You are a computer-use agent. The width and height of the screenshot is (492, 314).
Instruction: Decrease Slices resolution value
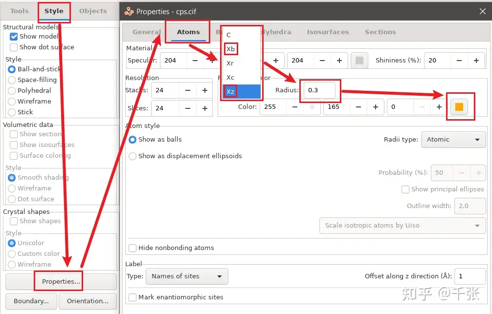coord(188,108)
